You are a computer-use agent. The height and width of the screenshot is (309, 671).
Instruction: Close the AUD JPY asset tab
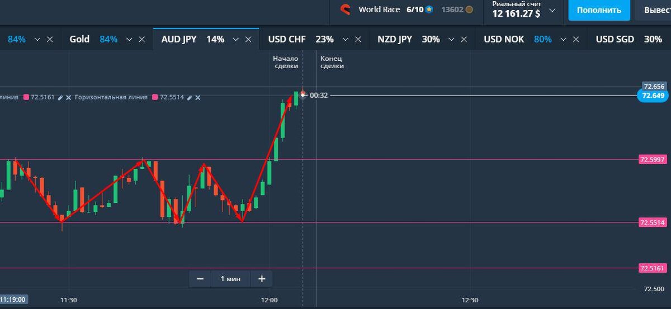point(249,40)
